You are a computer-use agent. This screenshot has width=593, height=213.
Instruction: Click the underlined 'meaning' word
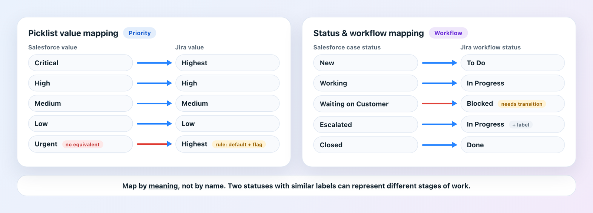(163, 186)
